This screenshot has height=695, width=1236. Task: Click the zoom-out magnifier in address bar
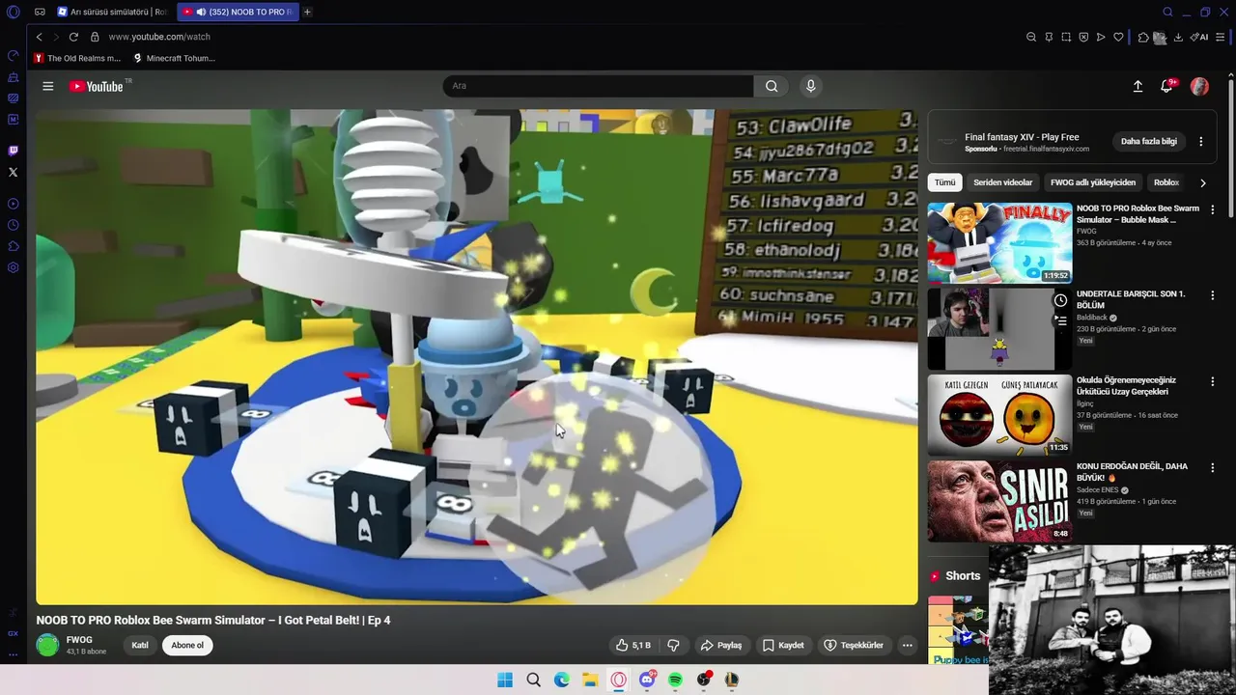click(1031, 37)
